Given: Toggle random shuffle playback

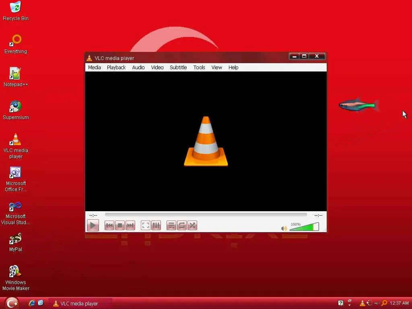Looking at the screenshot, I should (192, 225).
